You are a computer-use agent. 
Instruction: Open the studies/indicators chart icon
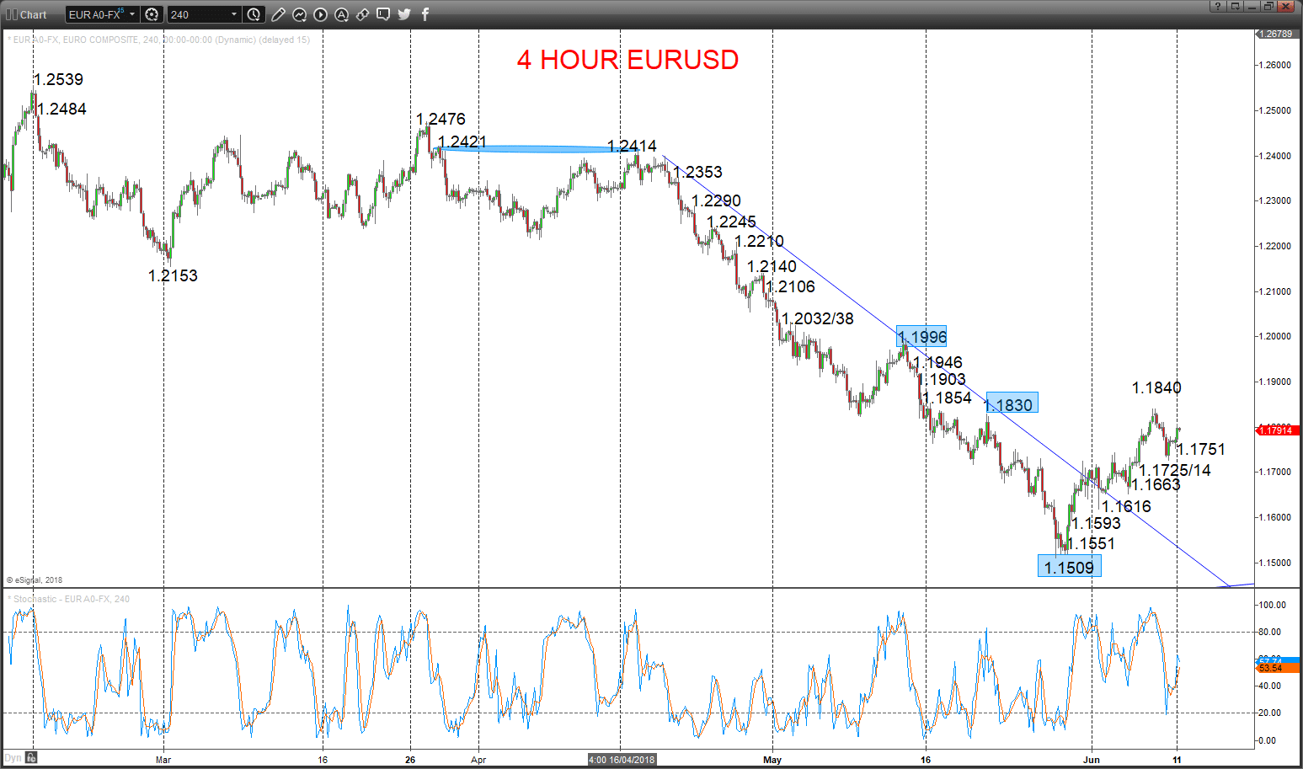(299, 14)
